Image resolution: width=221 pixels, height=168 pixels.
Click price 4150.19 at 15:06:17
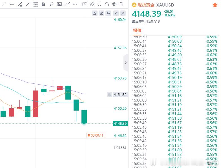coord(175,77)
